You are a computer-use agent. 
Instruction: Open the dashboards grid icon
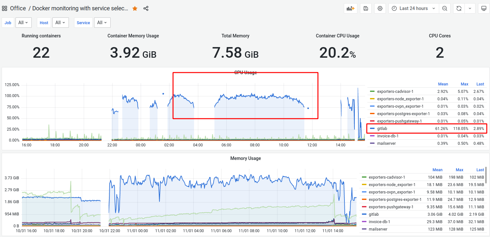pyautogui.click(x=5, y=8)
